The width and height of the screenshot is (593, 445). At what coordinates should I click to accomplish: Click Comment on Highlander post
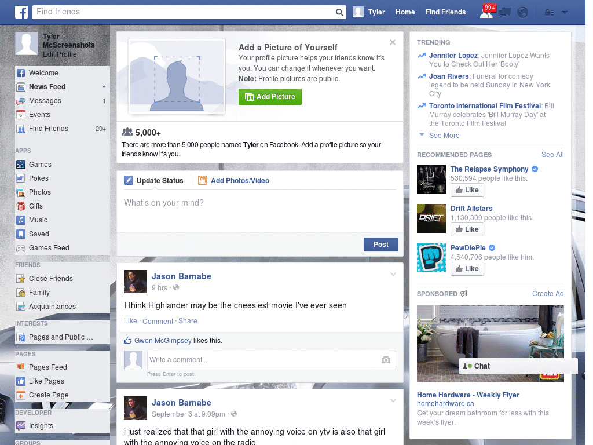point(158,321)
